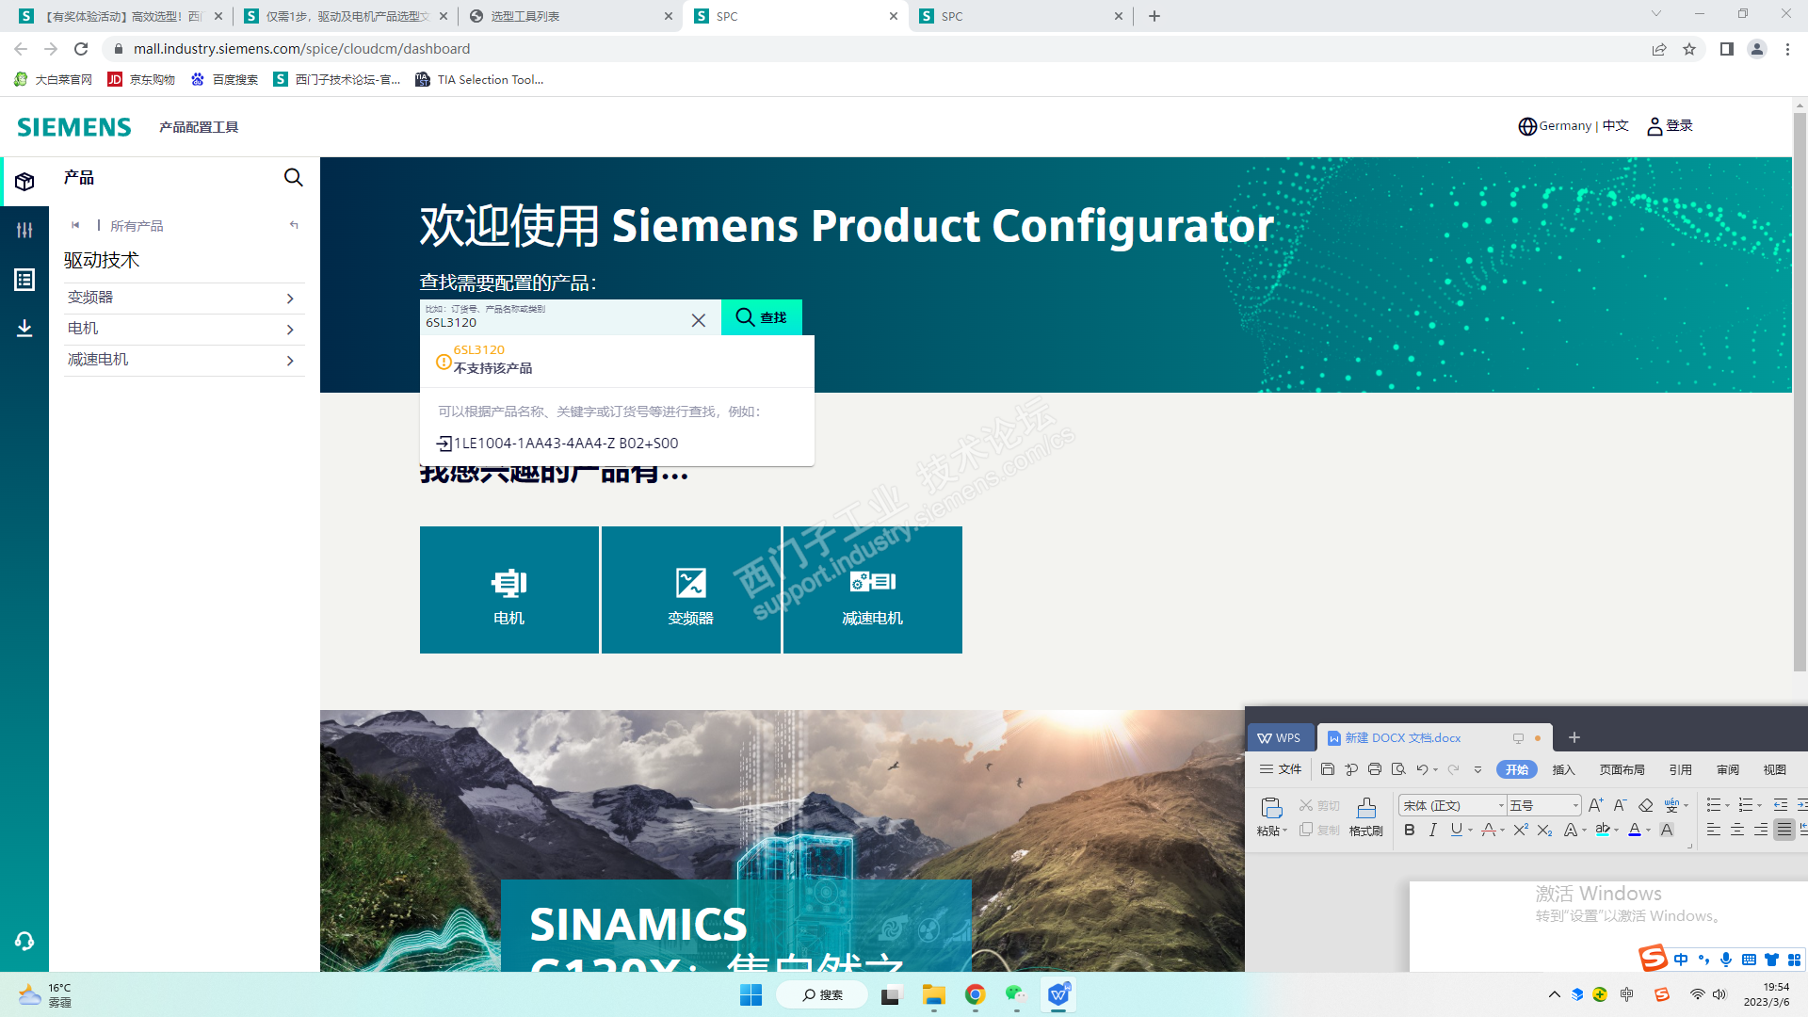Open the 五号 font size dropdown
The height and width of the screenshot is (1017, 1808).
[x=1575, y=805]
